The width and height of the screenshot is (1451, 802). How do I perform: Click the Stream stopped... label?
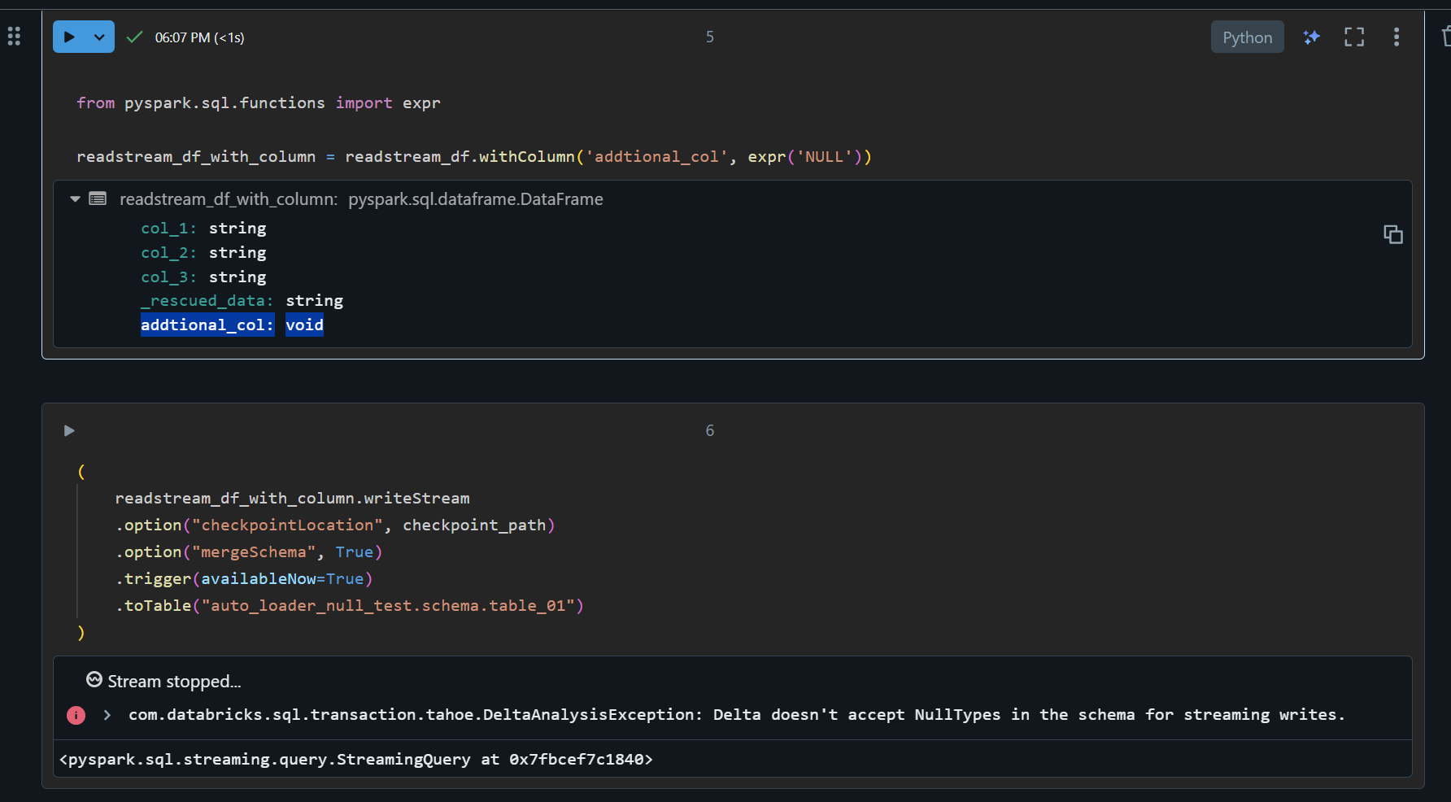pos(174,682)
